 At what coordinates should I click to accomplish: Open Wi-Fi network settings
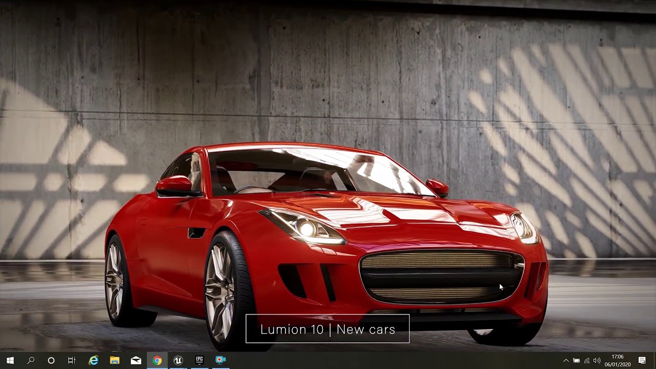click(x=587, y=360)
